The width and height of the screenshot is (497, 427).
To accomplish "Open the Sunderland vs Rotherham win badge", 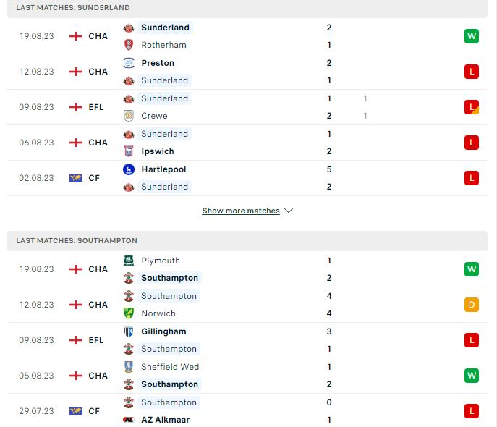I will 472,36.
